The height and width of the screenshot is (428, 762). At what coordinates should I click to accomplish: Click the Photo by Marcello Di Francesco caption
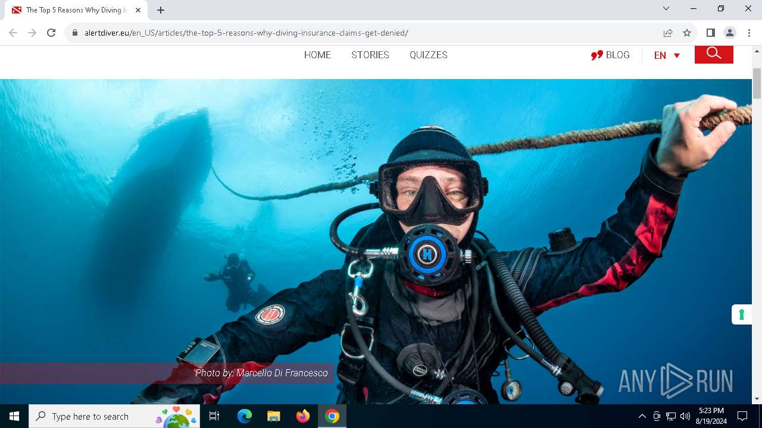(261, 373)
